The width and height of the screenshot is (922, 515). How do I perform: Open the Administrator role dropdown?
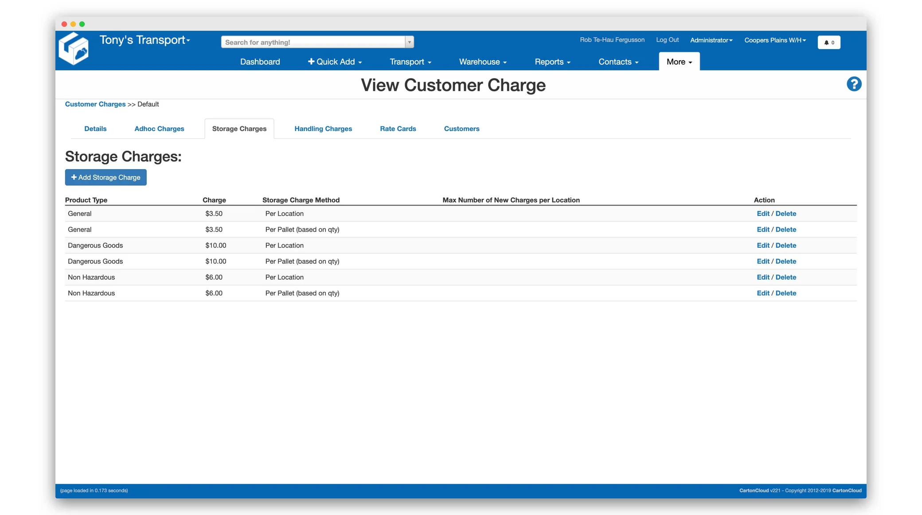click(711, 40)
